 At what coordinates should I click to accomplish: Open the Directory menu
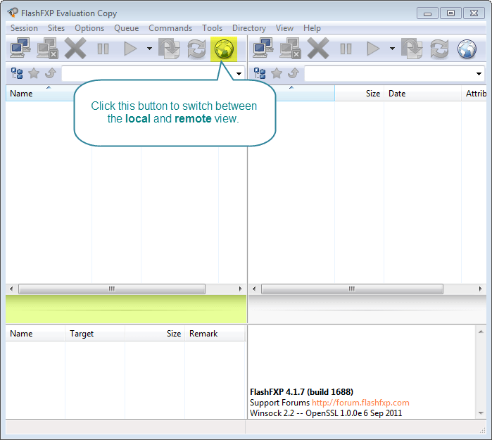coord(249,28)
